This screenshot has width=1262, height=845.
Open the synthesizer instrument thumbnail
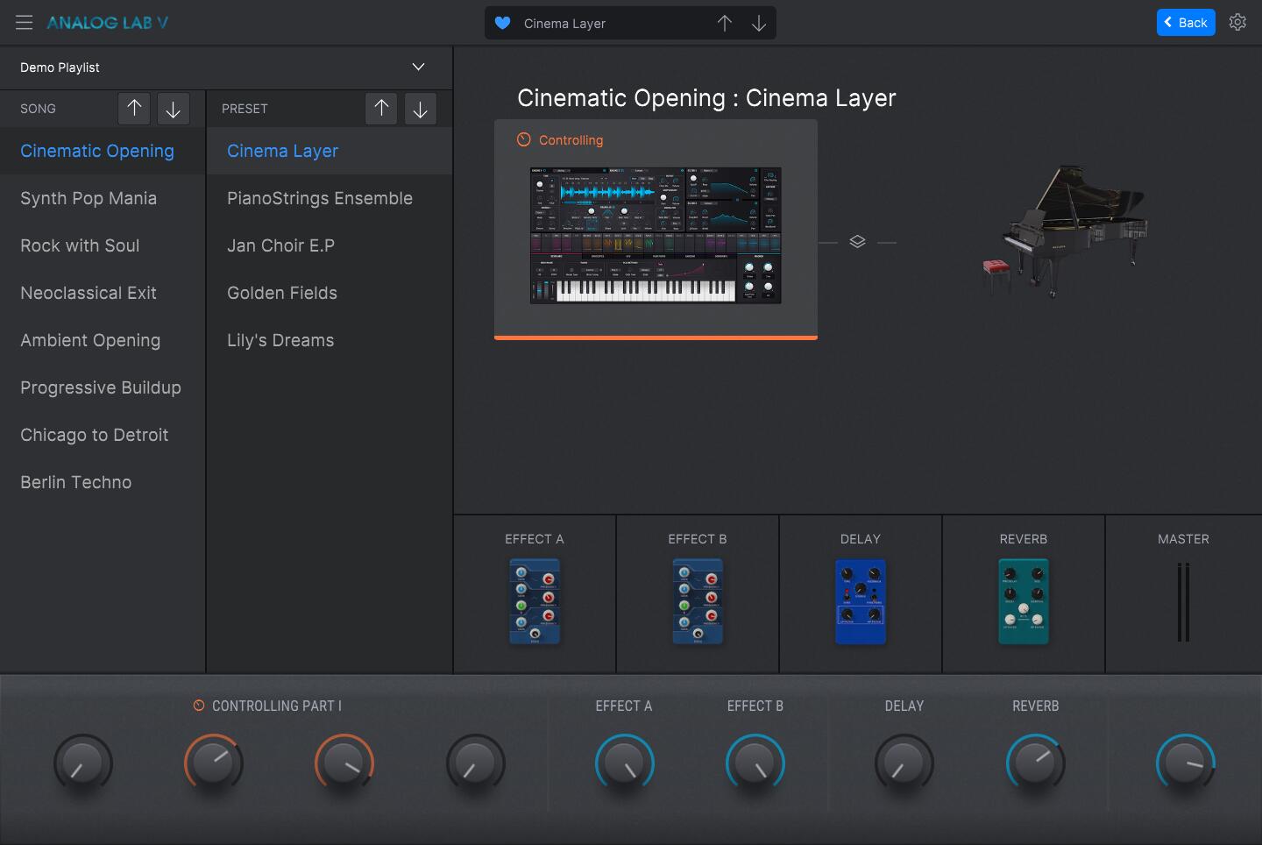[656, 236]
